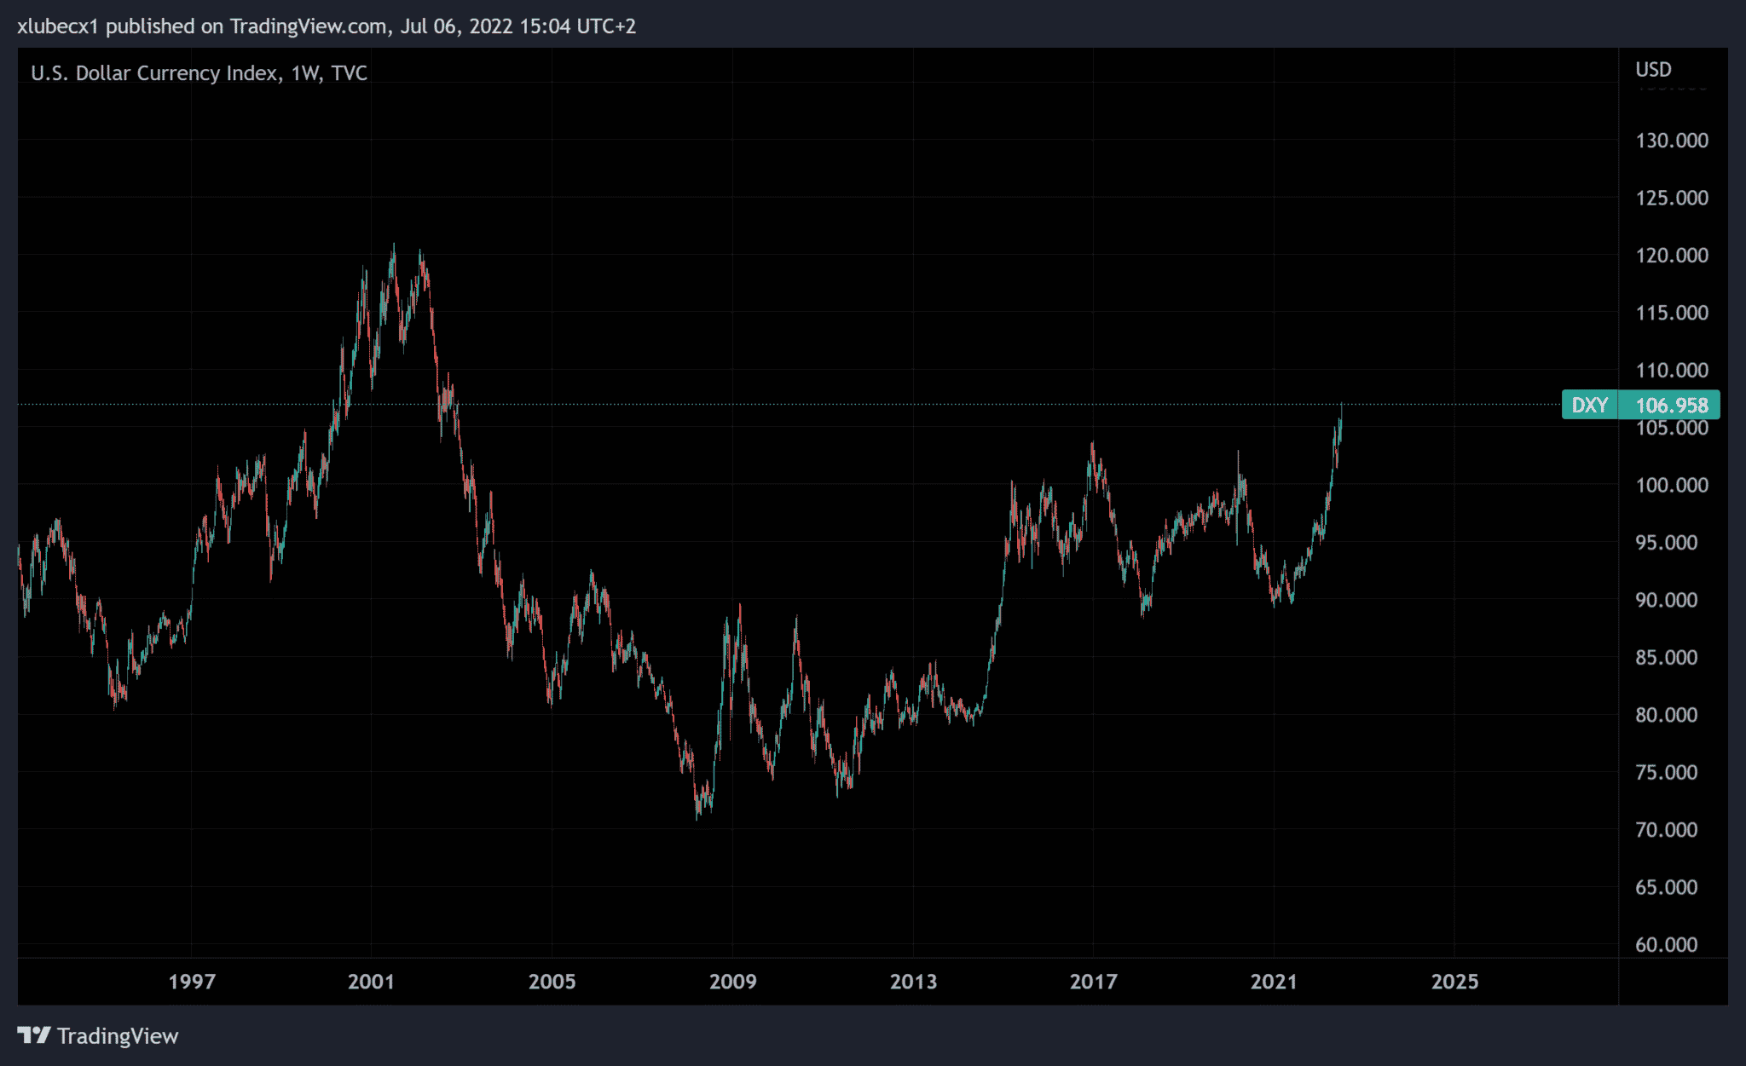
Task: Click the 2017 label on time axis
Action: point(1093,982)
